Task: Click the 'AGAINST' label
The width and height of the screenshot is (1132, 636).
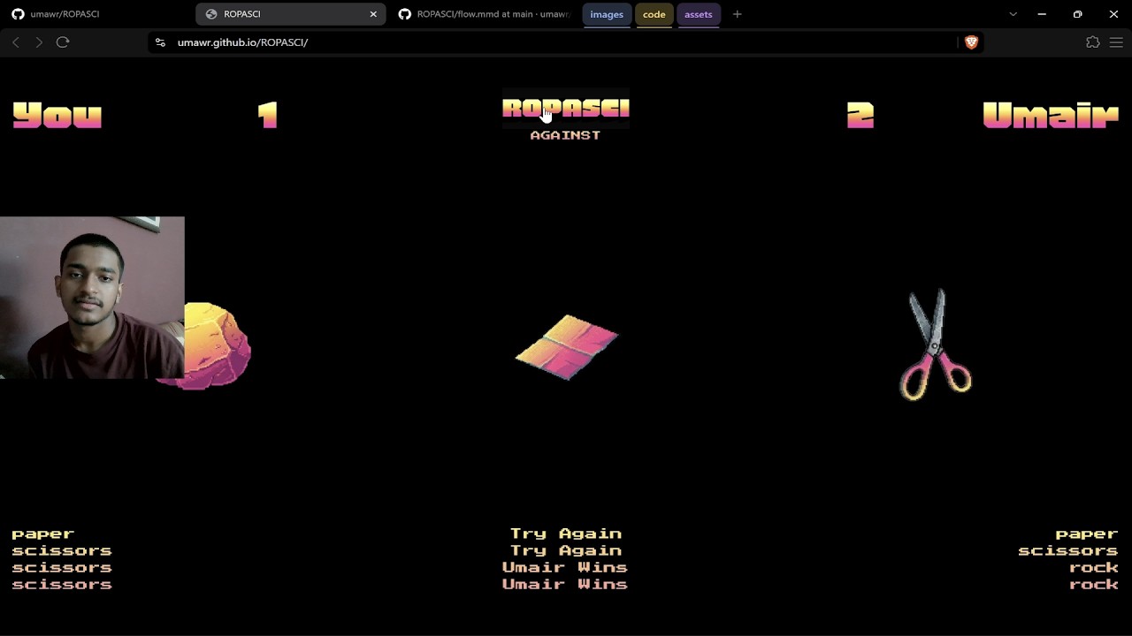Action: [565, 135]
